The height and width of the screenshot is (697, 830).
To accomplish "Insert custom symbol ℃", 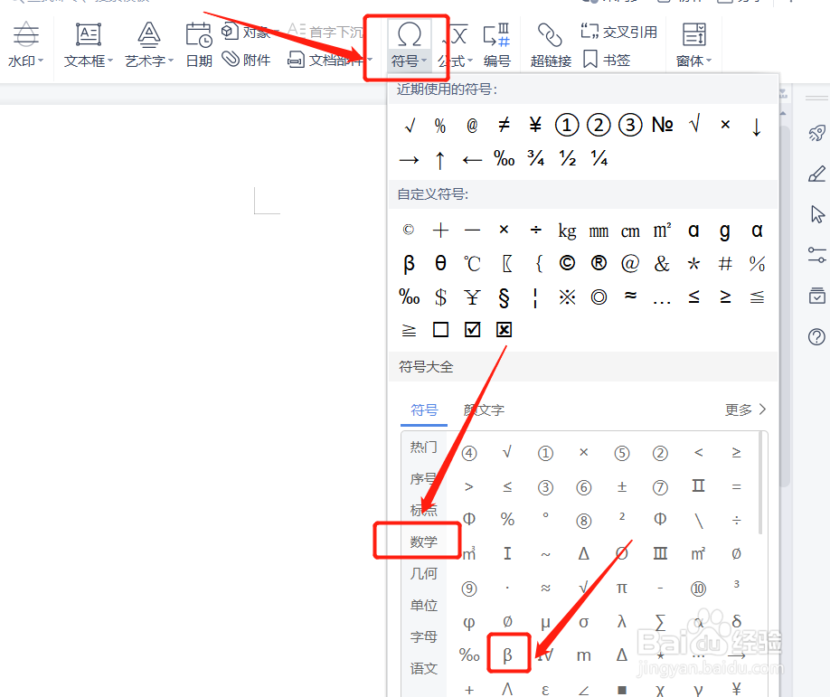I will coord(472,264).
